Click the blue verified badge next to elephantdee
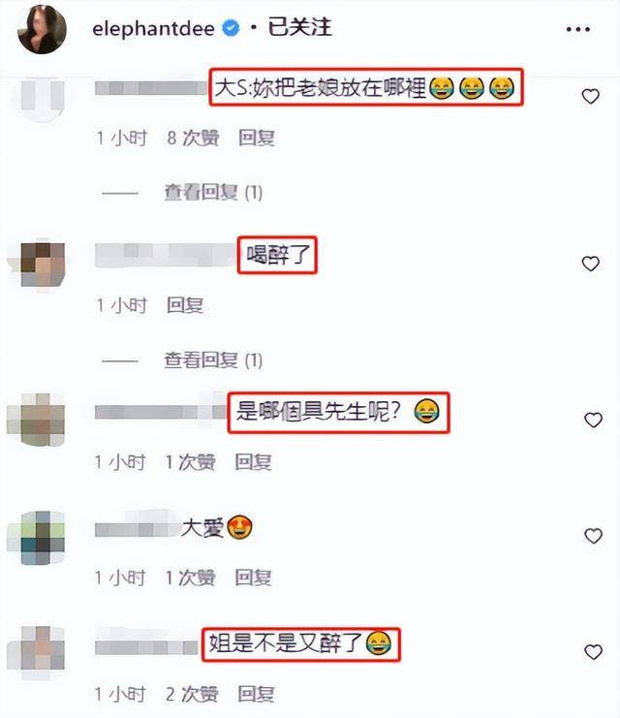Viewport: 620px width, 718px height. tap(231, 28)
